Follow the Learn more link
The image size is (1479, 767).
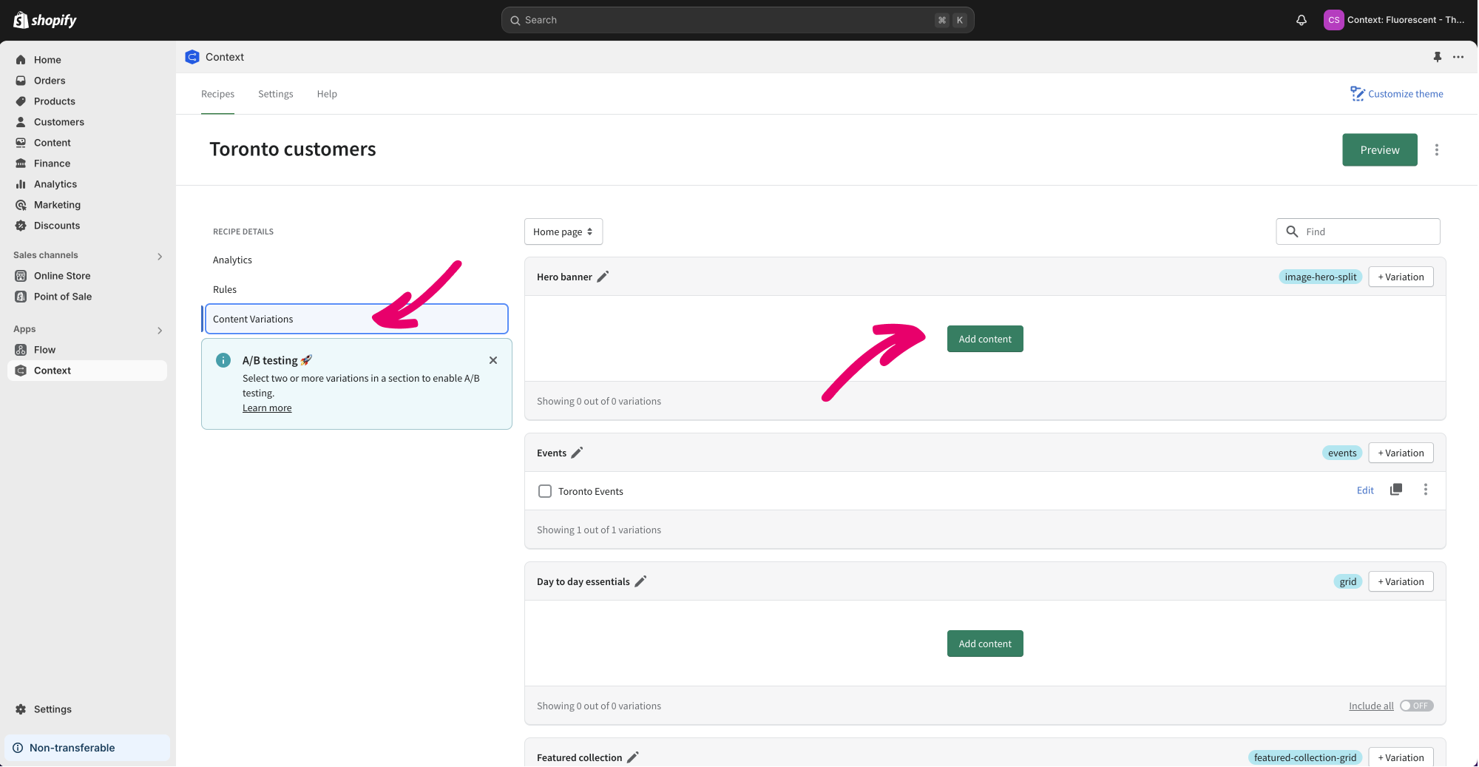[267, 408]
